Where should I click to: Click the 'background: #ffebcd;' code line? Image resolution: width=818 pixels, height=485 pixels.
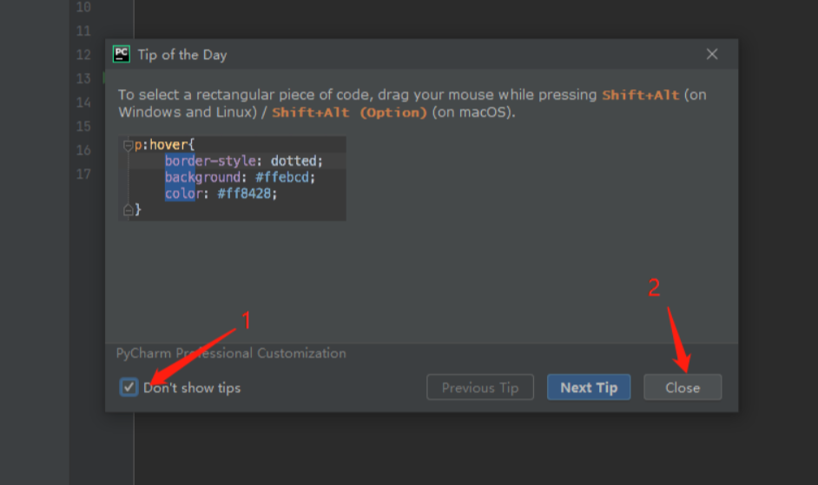240,177
